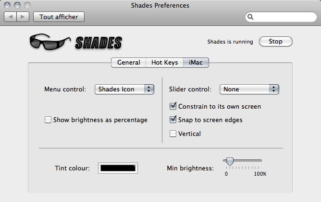Click the SHADES title logo text
321x202 pixels.
coord(99,43)
